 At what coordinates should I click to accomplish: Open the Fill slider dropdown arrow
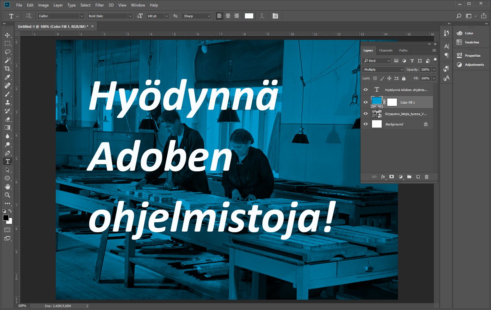click(434, 78)
